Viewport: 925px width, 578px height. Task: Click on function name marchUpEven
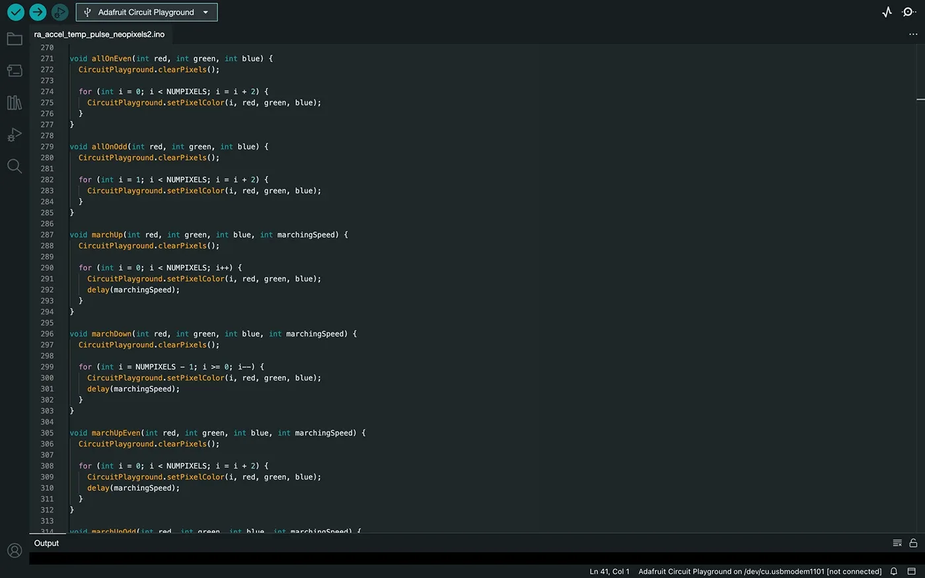pyautogui.click(x=116, y=433)
